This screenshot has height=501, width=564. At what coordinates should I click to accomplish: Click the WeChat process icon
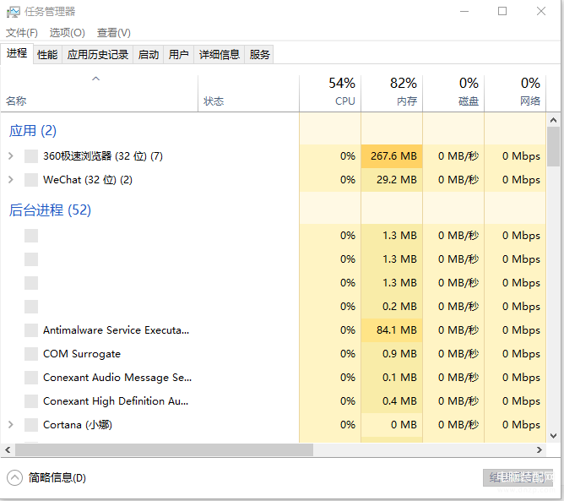31,180
